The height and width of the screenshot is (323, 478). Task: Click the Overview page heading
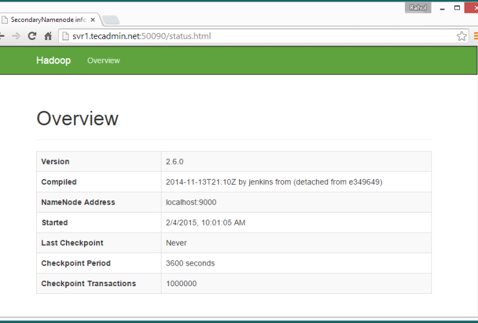point(78,119)
